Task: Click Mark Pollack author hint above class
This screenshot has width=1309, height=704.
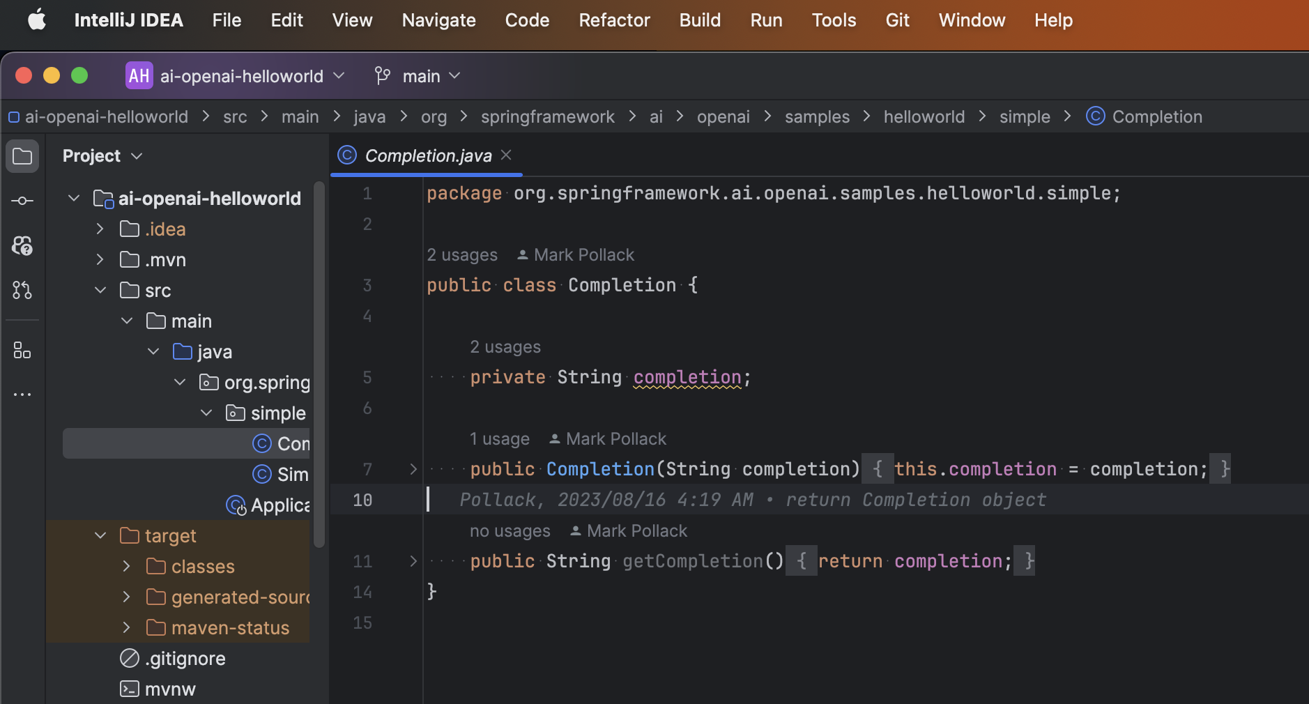Action: tap(576, 254)
